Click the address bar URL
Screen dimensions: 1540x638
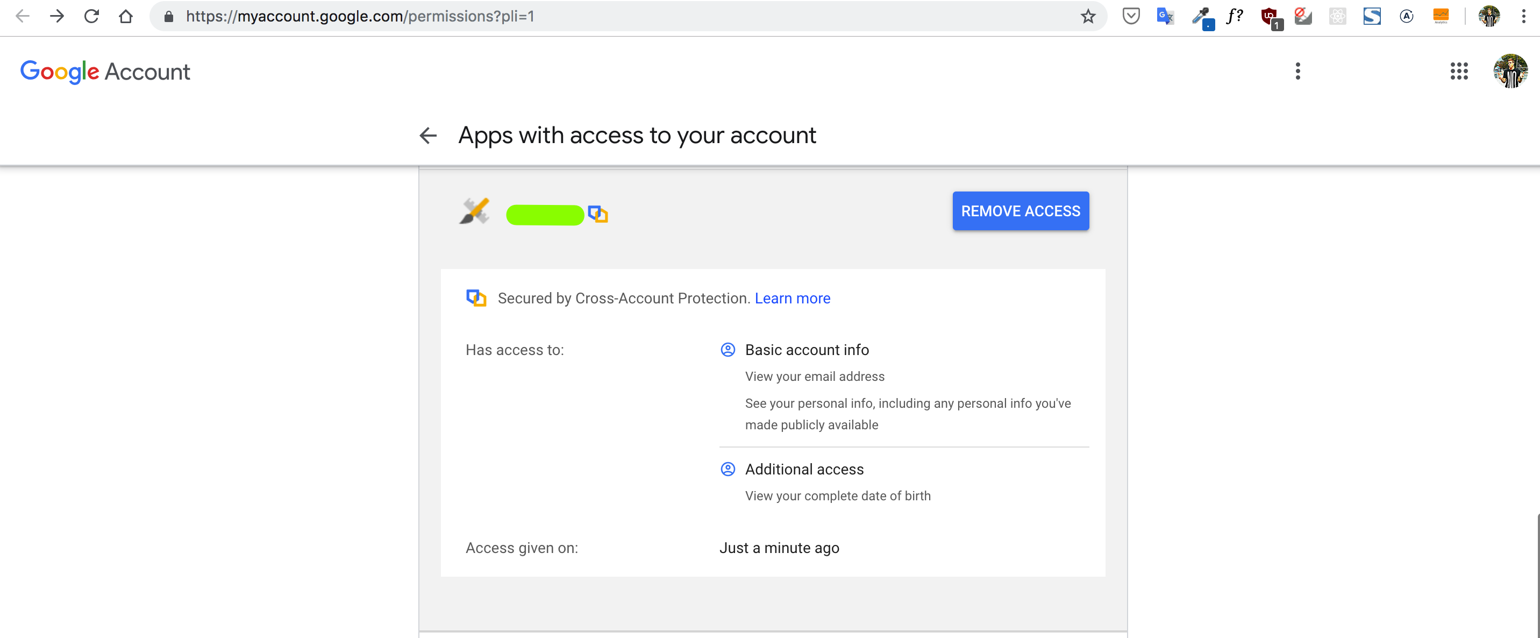pyautogui.click(x=360, y=16)
